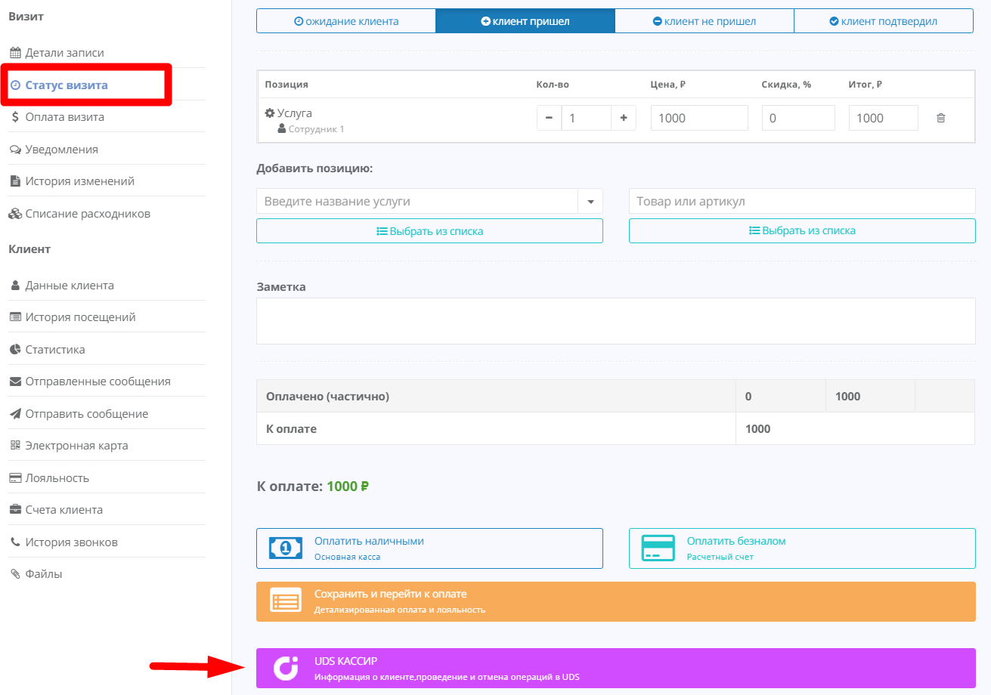Open Лояльность section
This screenshot has width=991, height=695.
pos(57,478)
